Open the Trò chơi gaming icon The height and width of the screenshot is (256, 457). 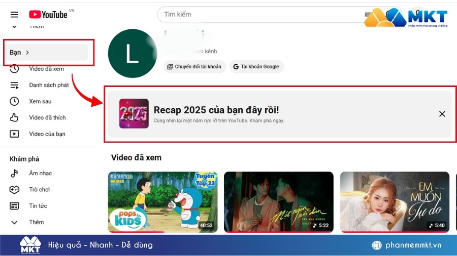tap(14, 190)
